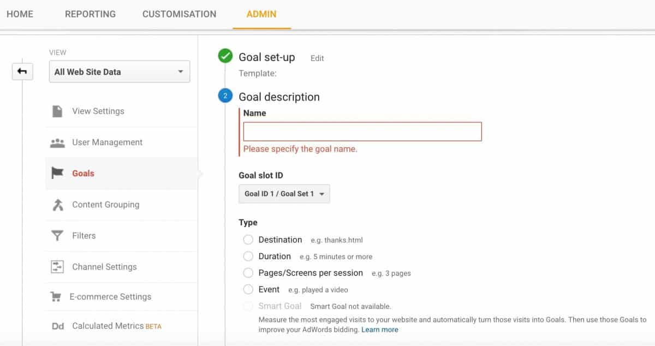Select the Destination goal type

point(248,240)
